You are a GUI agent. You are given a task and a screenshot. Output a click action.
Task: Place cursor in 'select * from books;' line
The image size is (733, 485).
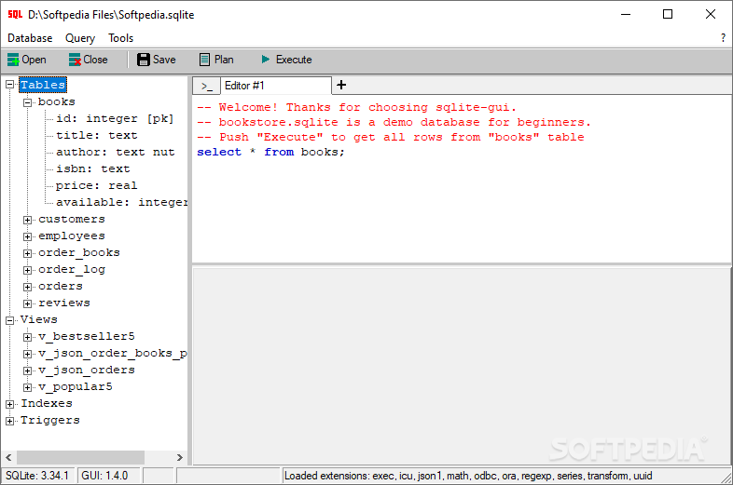pos(270,152)
